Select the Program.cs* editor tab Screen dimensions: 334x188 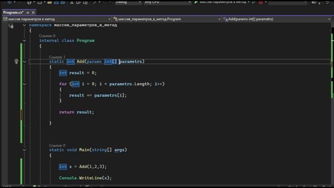point(13,13)
